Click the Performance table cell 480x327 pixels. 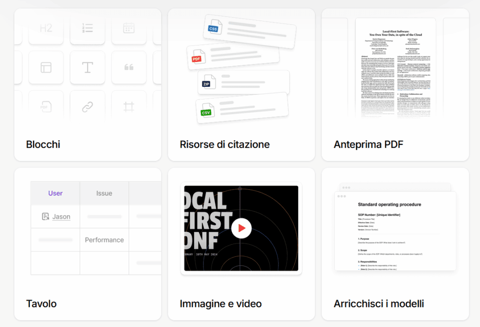105,240
